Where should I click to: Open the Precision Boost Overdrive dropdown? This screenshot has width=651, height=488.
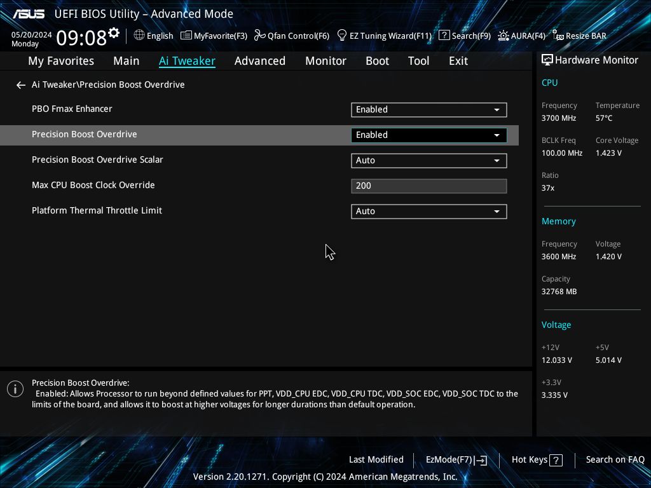(429, 135)
